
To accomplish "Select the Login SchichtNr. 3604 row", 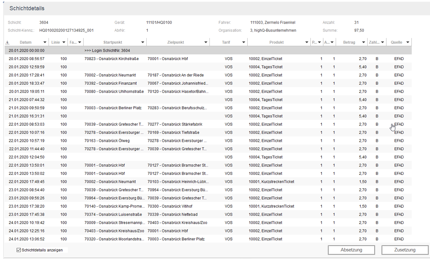I will 107,51.
